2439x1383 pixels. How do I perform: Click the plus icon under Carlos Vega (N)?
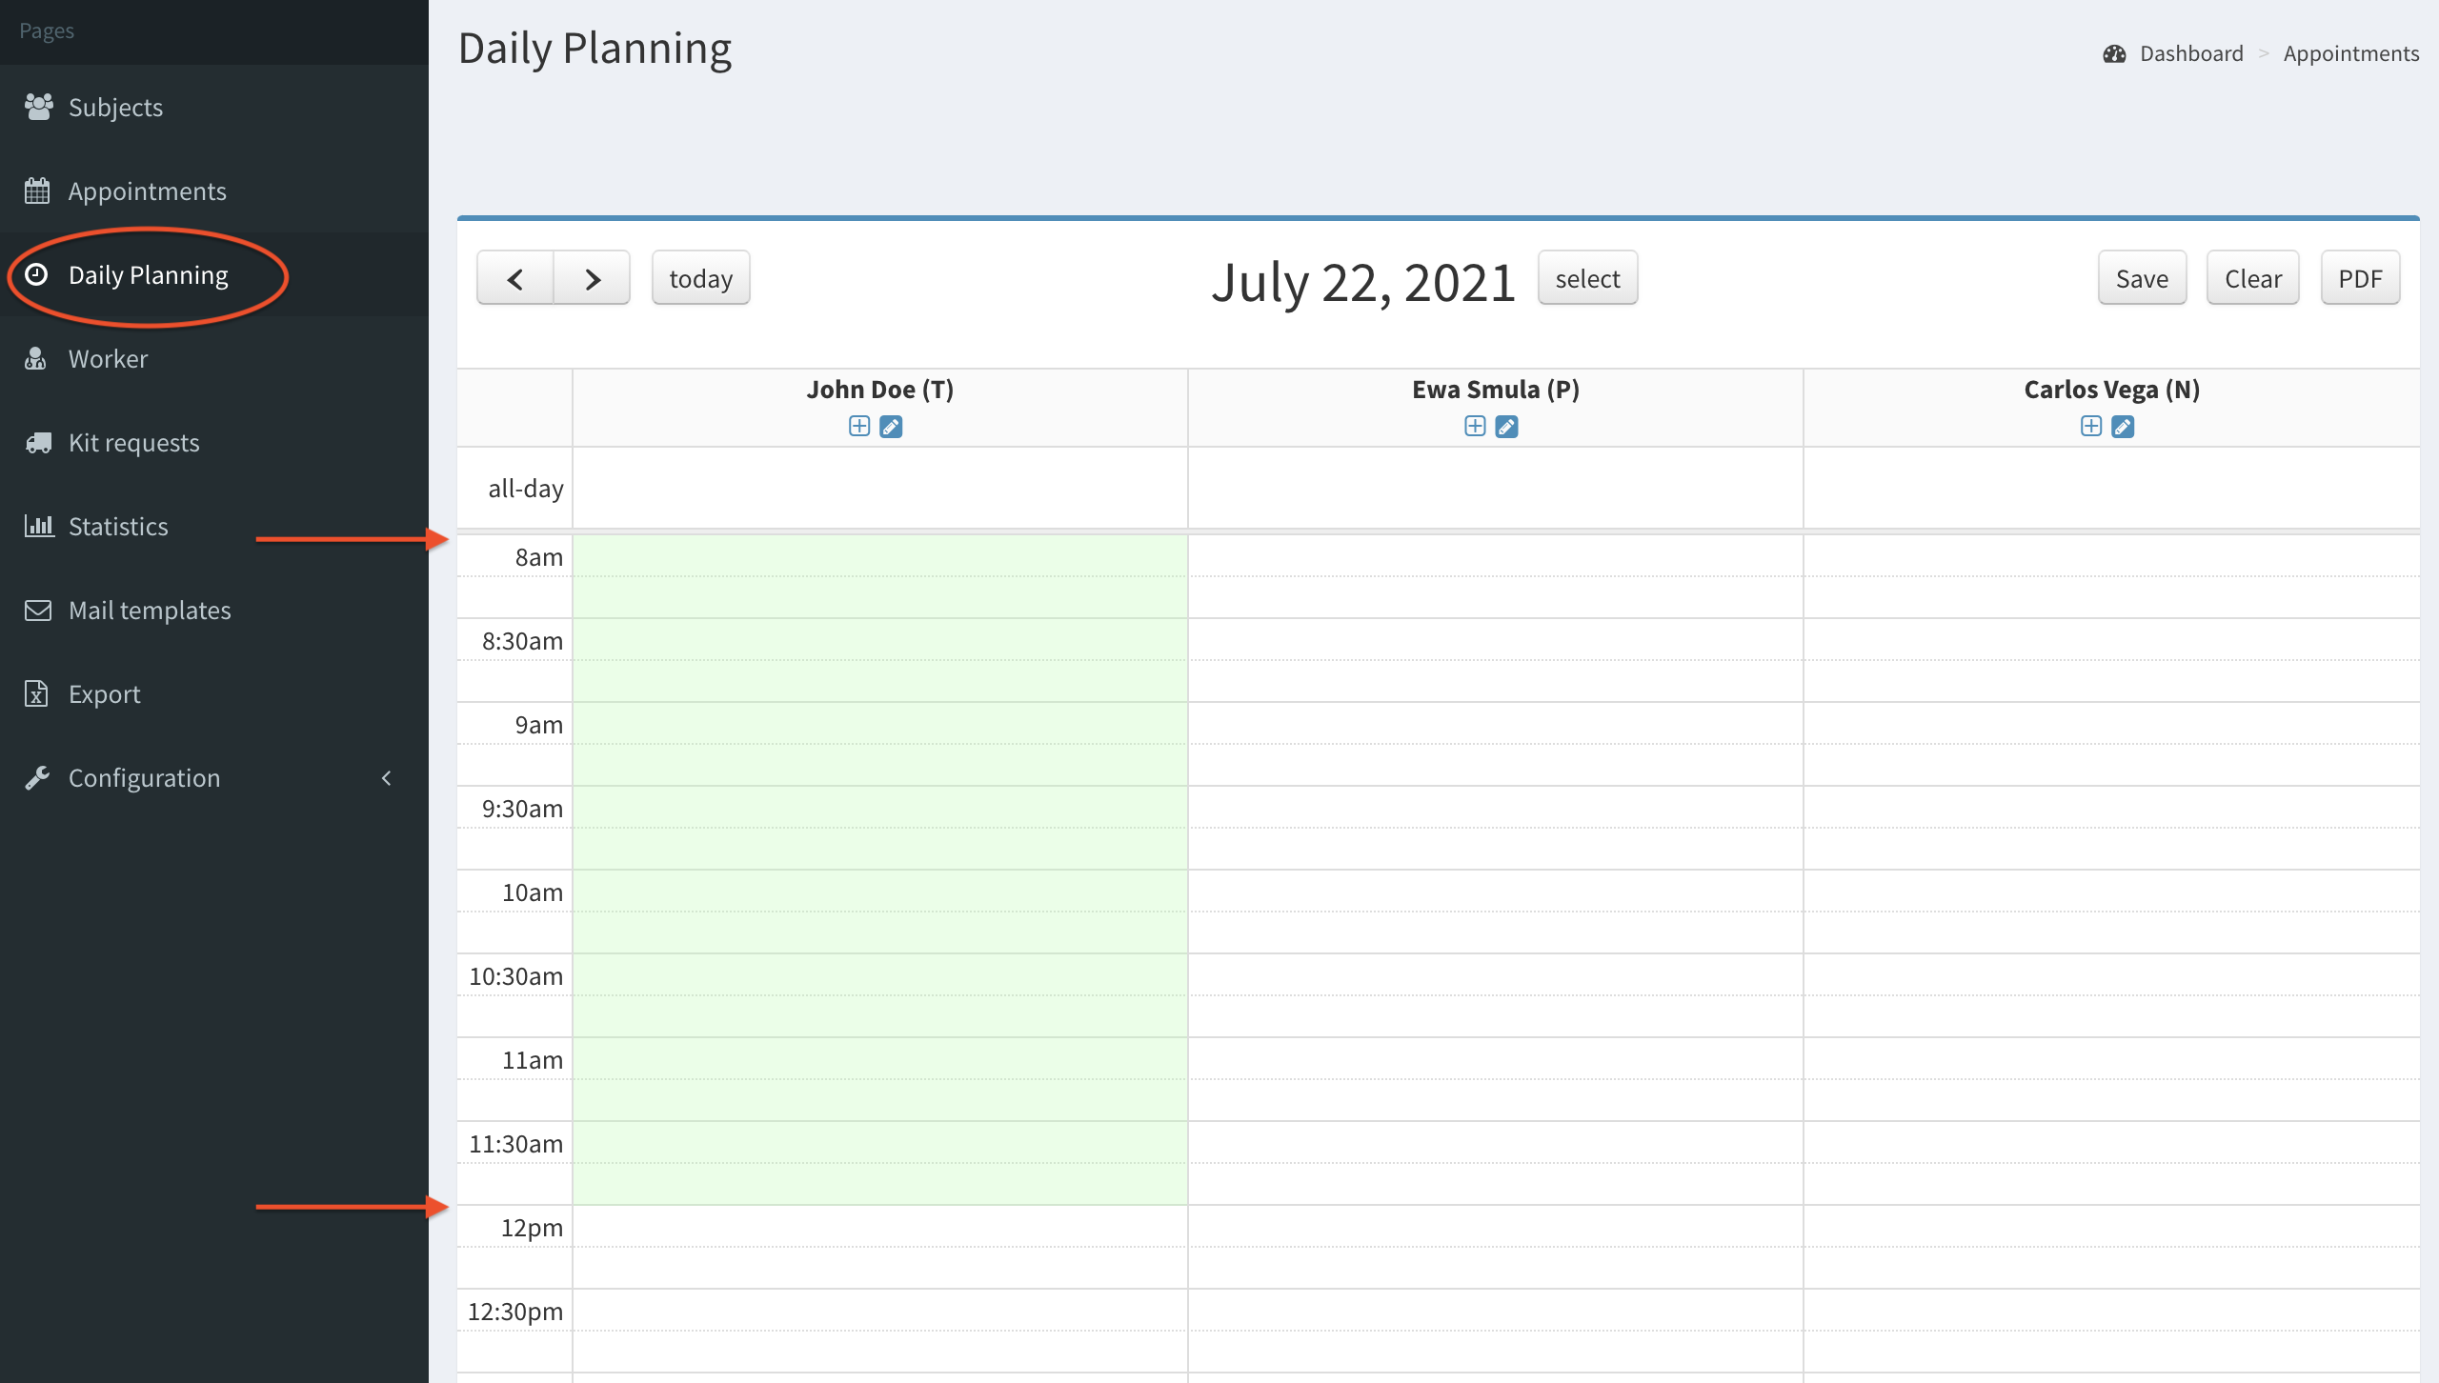click(2091, 427)
